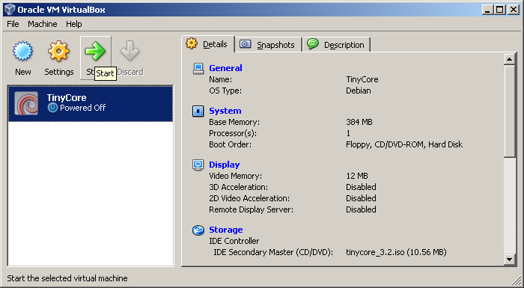Click the details scrollbar down arrow

[509, 259]
